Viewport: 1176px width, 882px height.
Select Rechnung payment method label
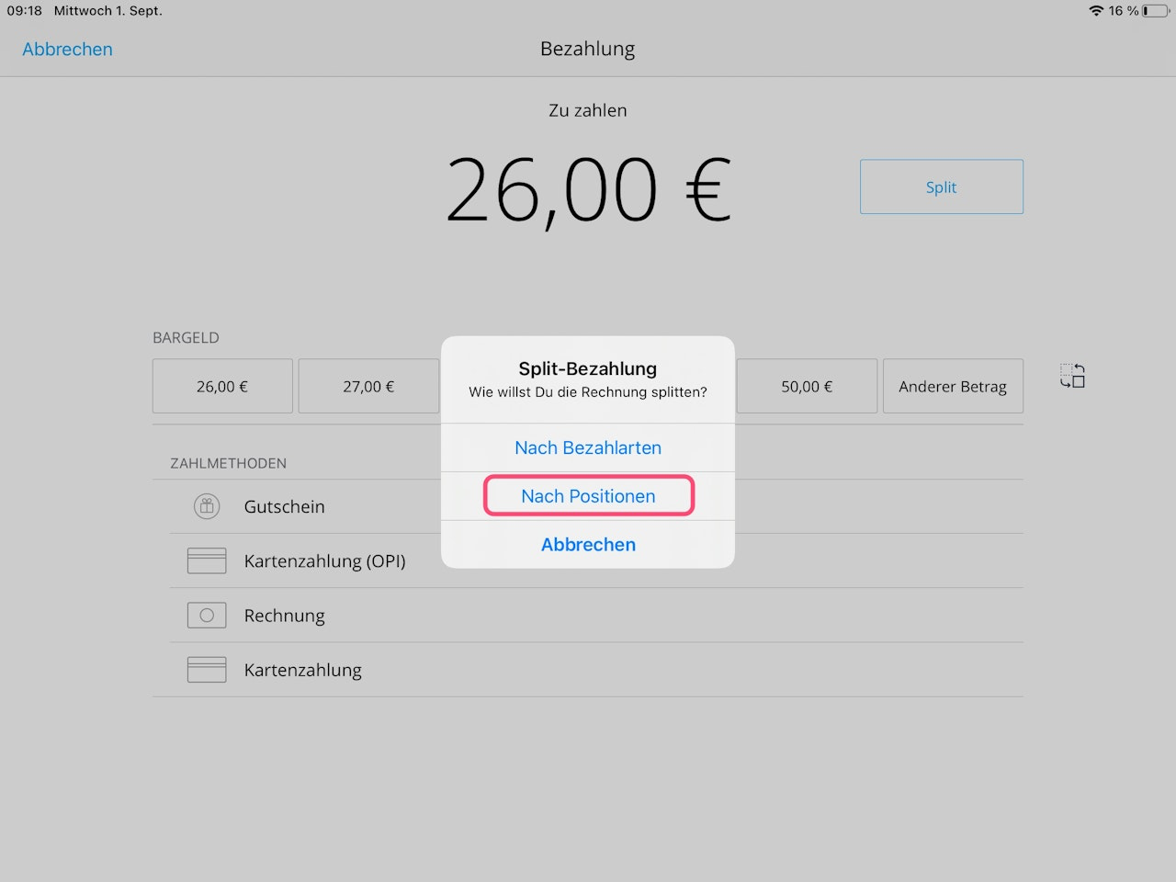click(x=284, y=616)
